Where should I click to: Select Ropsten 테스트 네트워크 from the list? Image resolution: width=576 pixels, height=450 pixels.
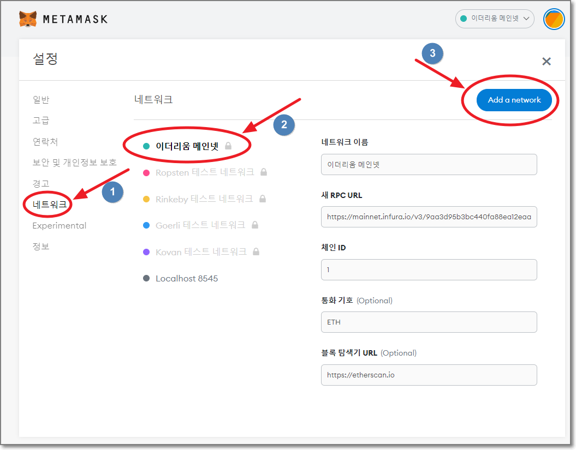point(203,171)
